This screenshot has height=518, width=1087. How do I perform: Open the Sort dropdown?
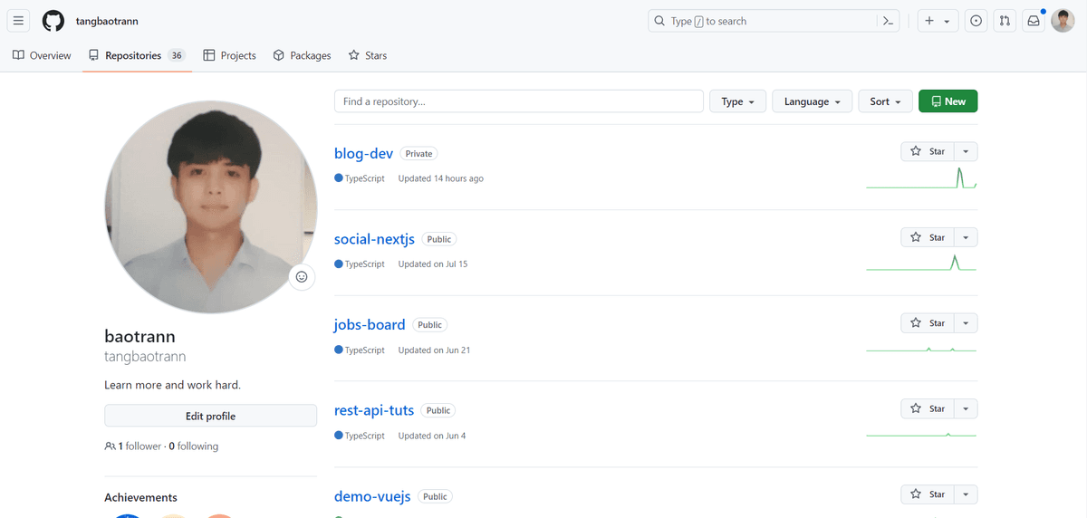(885, 101)
